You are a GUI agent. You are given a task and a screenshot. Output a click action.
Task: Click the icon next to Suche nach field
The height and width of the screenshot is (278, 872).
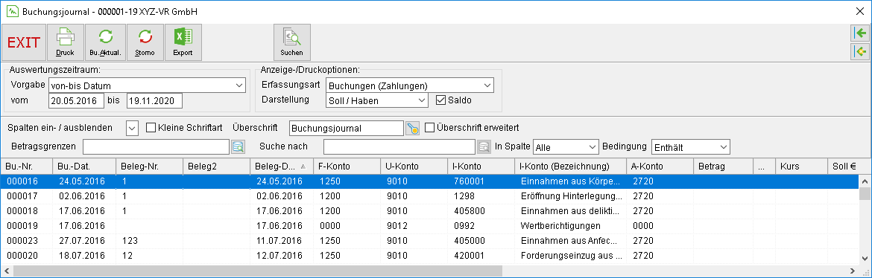pyautogui.click(x=484, y=146)
